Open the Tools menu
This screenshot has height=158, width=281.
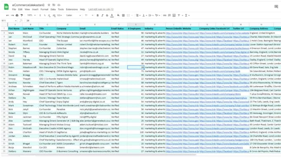tap(61, 9)
